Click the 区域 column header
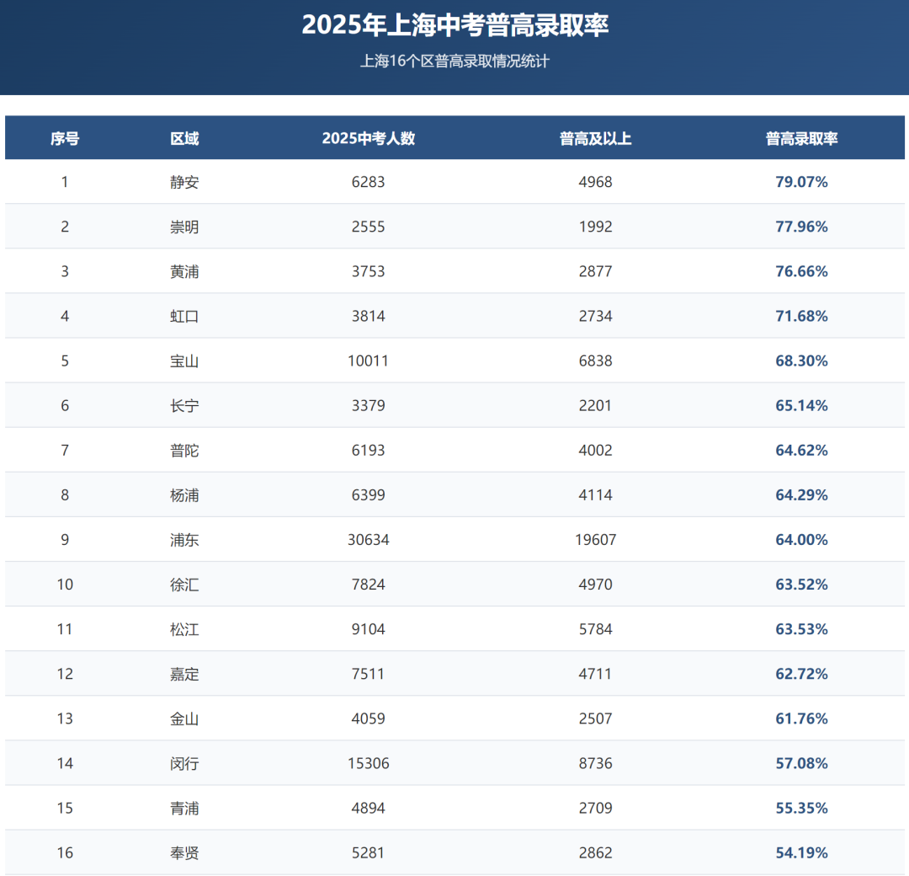 (184, 139)
